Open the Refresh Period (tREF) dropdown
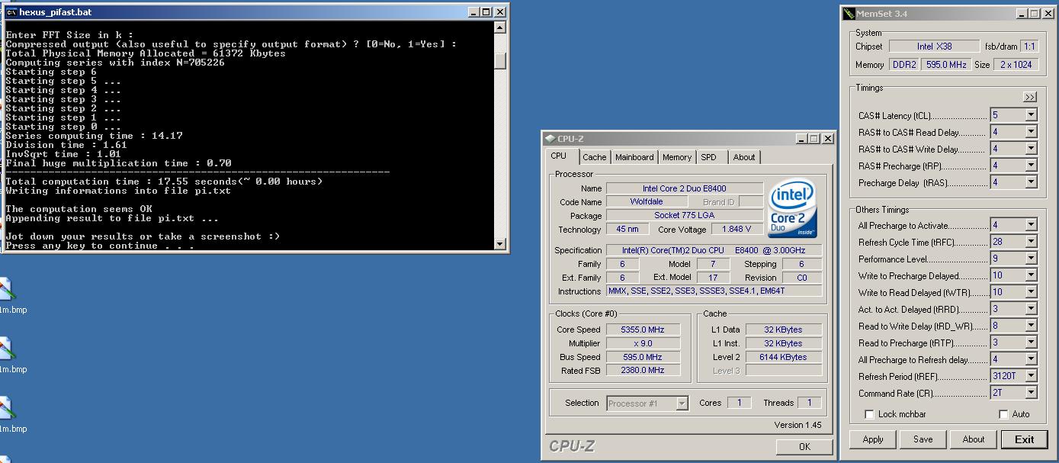 (x=1031, y=376)
